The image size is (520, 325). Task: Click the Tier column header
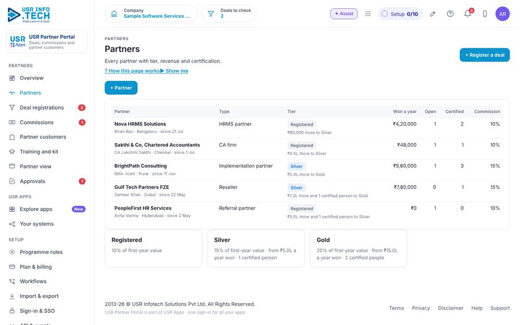pos(292,111)
